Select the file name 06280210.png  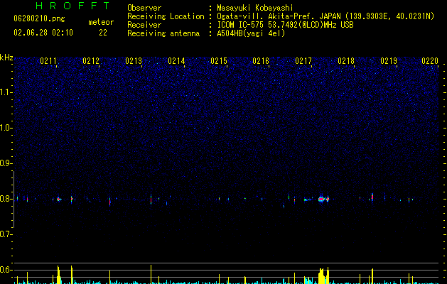39,19
